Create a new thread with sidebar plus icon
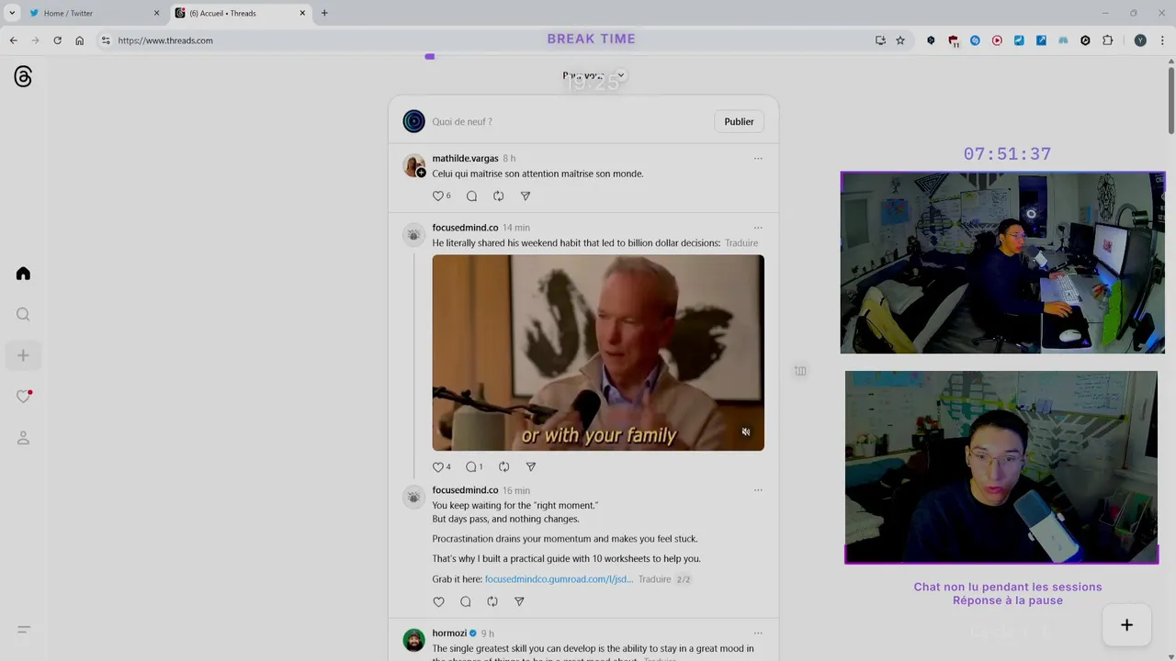Screen dimensions: 1176x661 tap(23, 355)
